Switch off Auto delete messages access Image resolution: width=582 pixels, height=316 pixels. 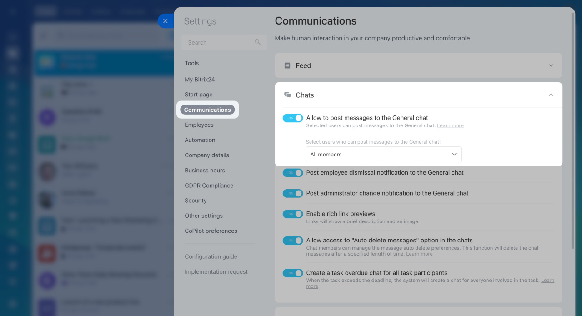[x=293, y=241]
